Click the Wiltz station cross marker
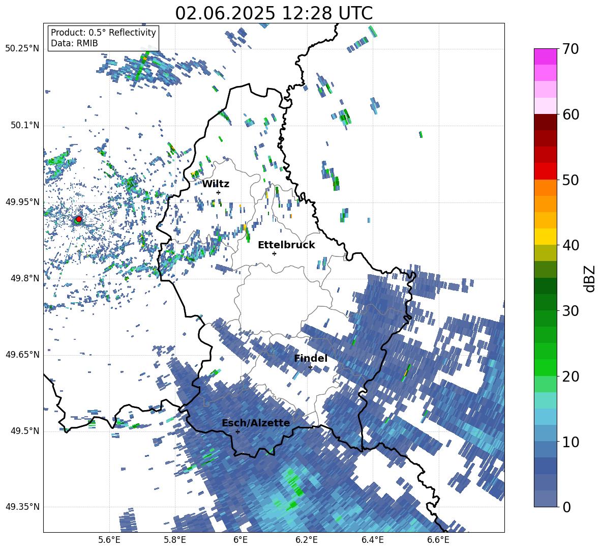This screenshot has width=602, height=550. click(x=219, y=192)
